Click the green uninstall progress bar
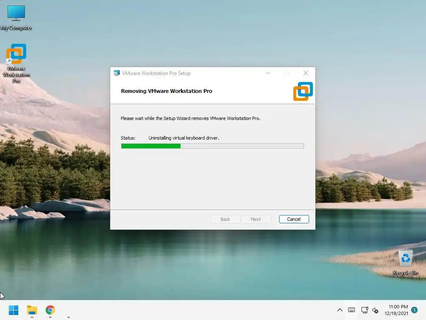Image resolution: width=426 pixels, height=320 pixels. point(213,146)
